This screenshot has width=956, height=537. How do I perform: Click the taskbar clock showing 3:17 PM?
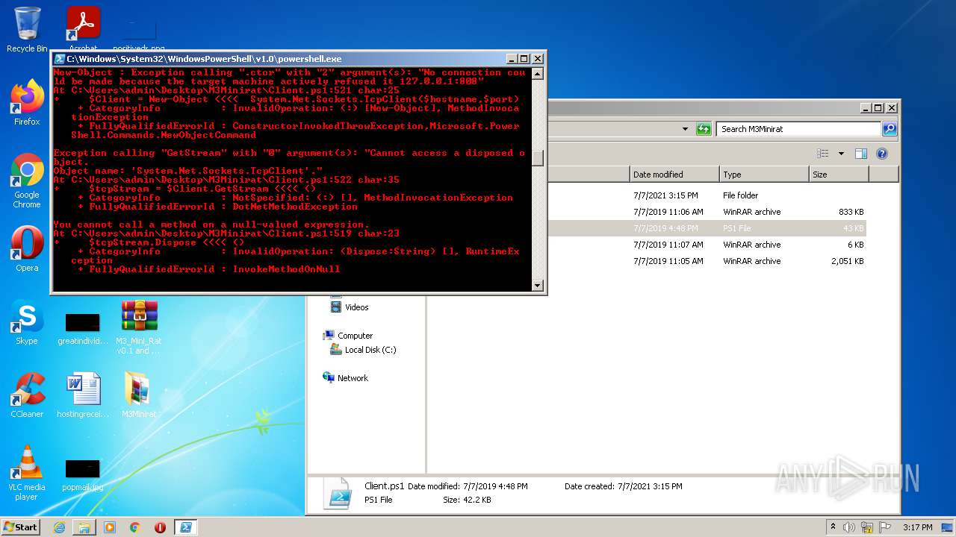point(917,527)
